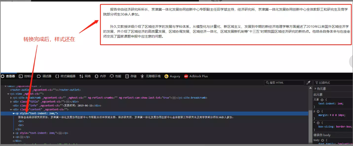Open the Adblock Plus devtools tab
Viewport: 353px width, 146px height.
pos(196,76)
